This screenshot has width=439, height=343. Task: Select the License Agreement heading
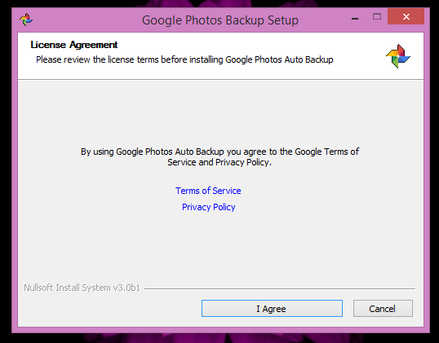(74, 45)
